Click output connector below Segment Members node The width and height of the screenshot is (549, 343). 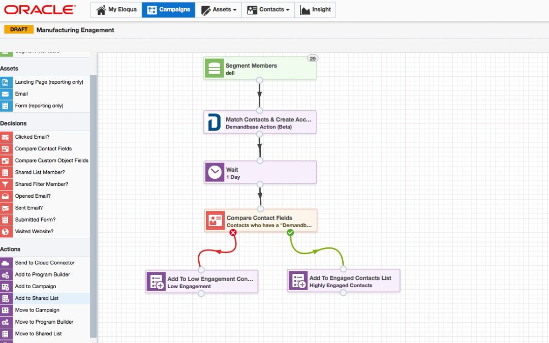point(259,80)
